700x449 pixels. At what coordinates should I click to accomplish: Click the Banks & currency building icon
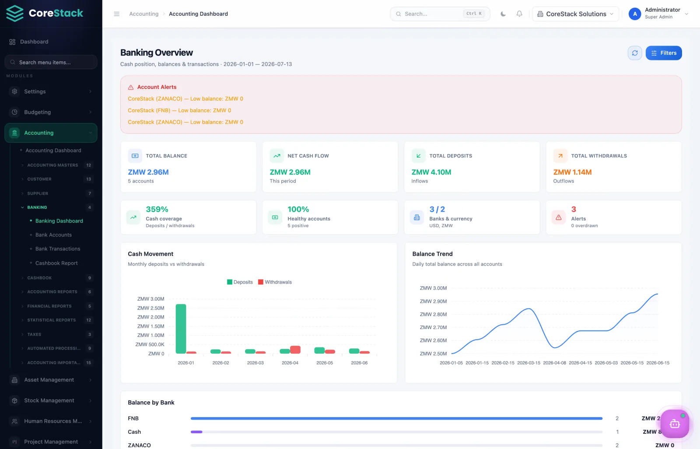click(x=417, y=217)
